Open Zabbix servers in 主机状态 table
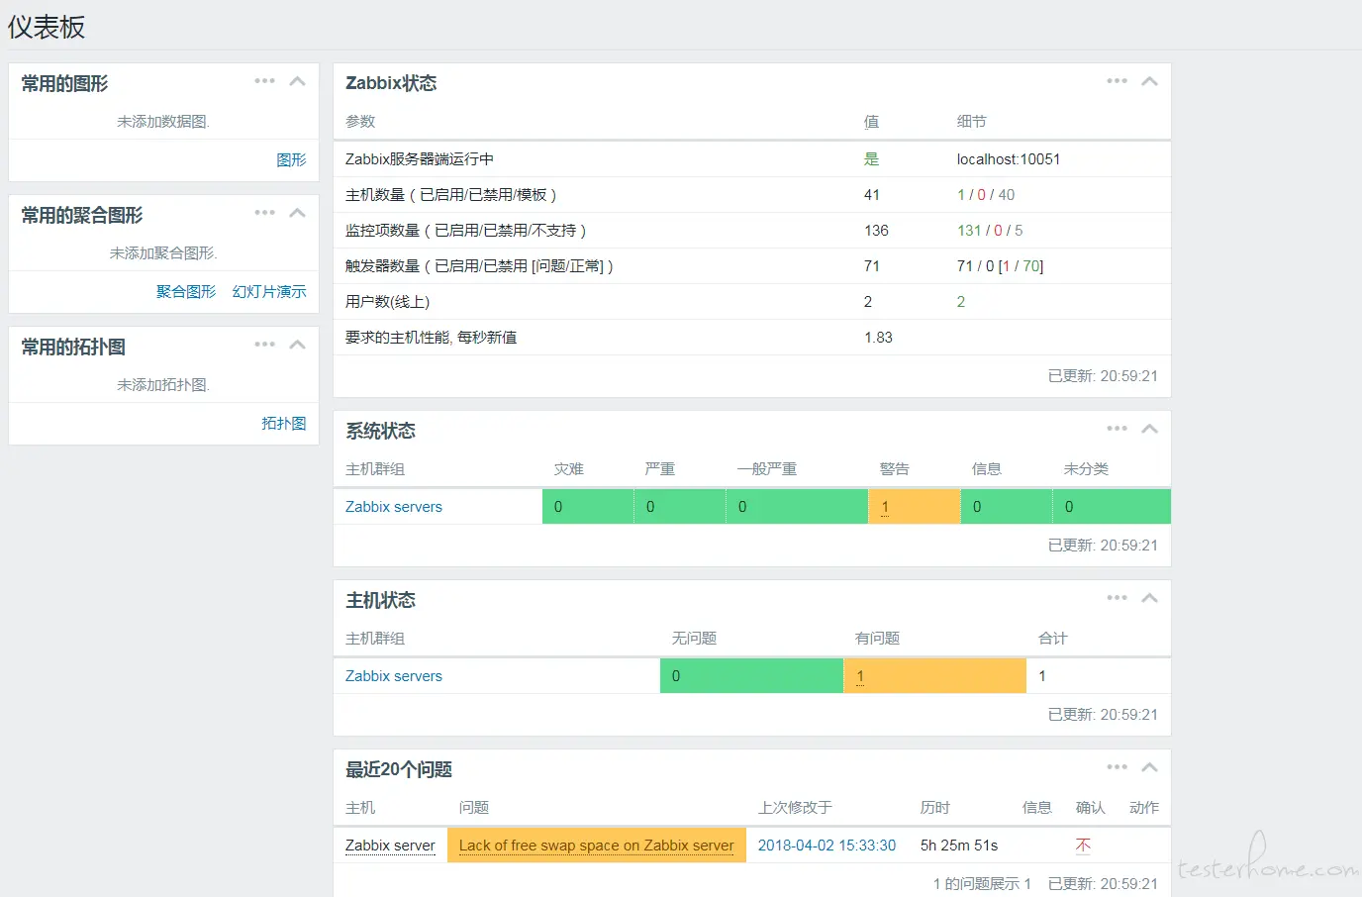 (394, 676)
